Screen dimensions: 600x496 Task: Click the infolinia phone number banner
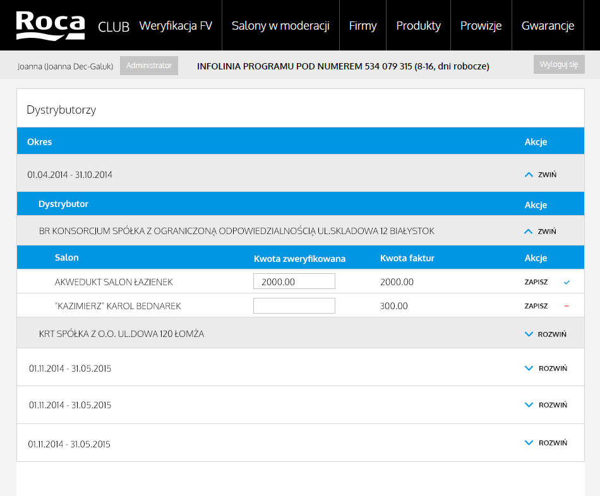point(343,66)
